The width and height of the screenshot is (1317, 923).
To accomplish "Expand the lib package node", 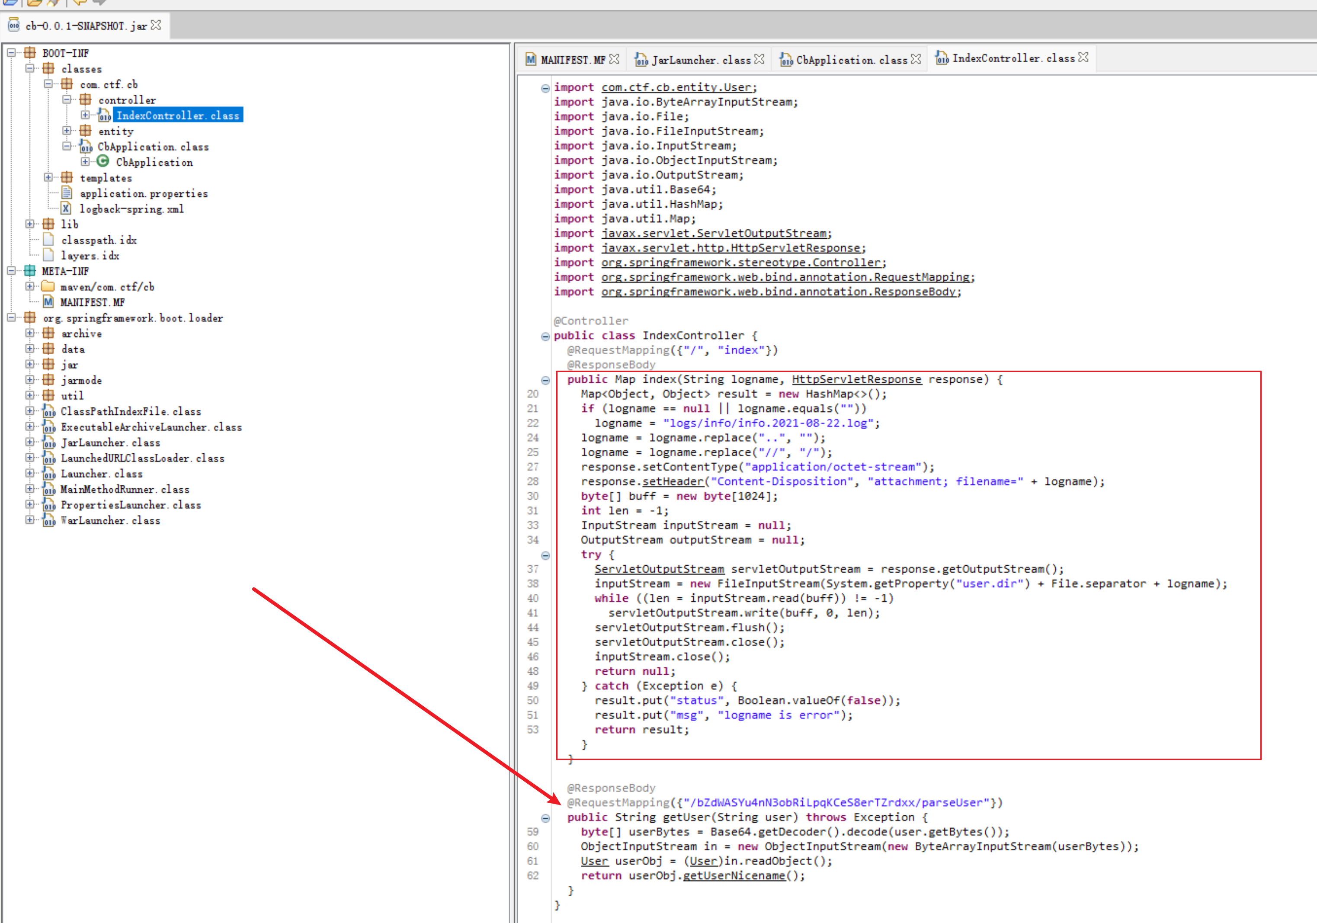I will tap(30, 224).
